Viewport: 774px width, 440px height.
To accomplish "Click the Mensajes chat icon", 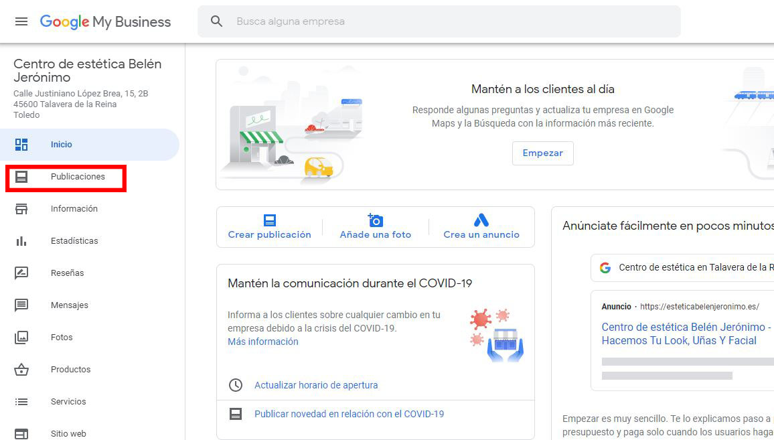I will 21,305.
